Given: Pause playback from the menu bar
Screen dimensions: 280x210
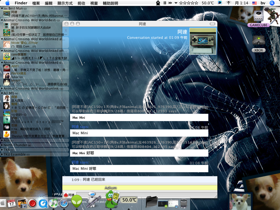Looking at the screenshot, I should pyautogui.click(x=165, y=3).
